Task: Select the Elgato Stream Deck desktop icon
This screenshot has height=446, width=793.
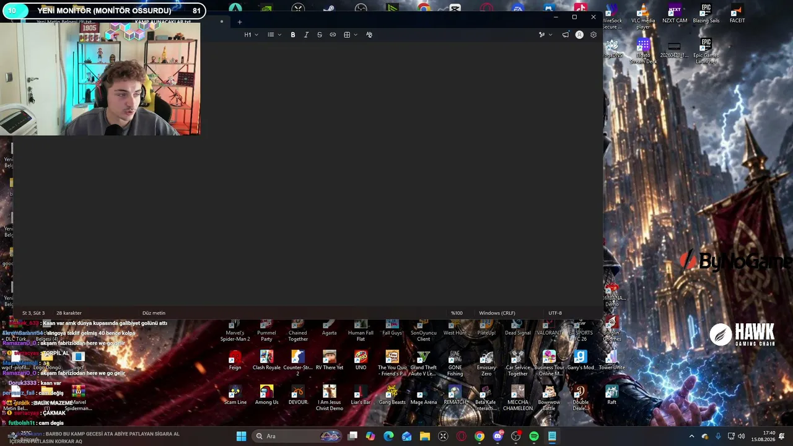Action: 643,52
